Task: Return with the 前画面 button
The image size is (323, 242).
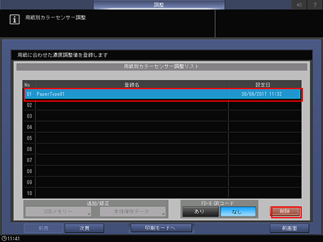Action: (289, 228)
